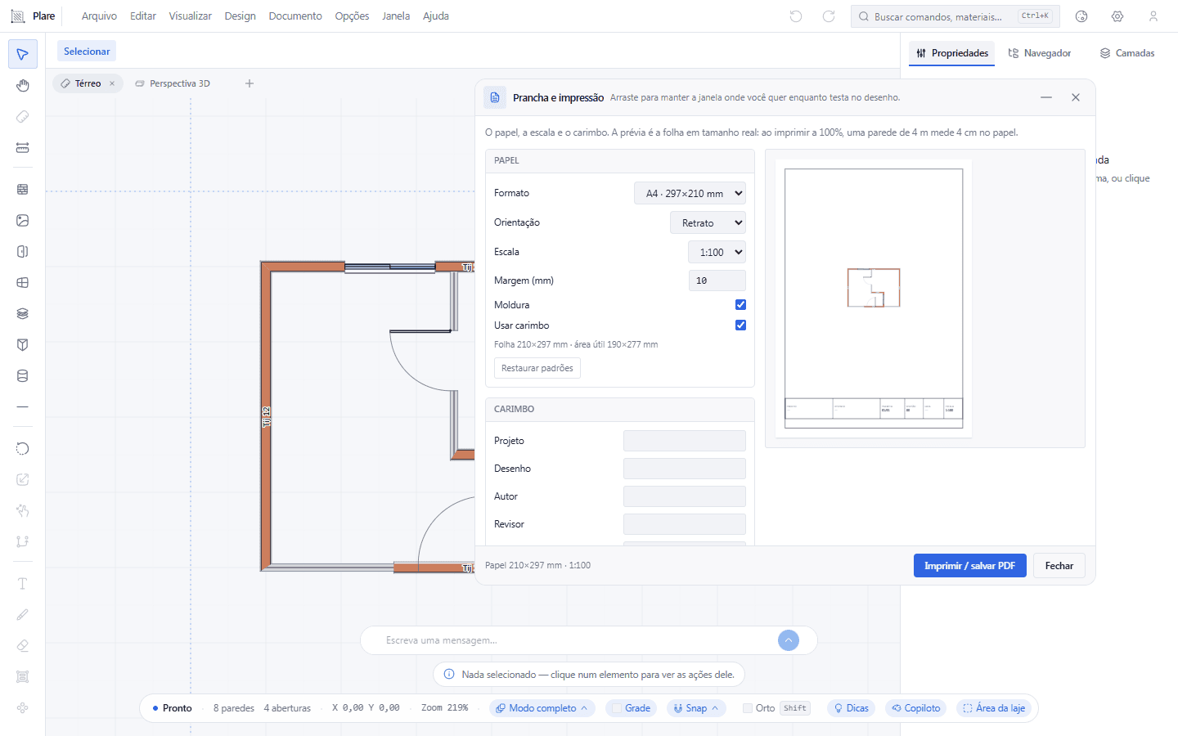The width and height of the screenshot is (1178, 736).
Task: Choose the dimension measure tool
Action: pos(23,148)
